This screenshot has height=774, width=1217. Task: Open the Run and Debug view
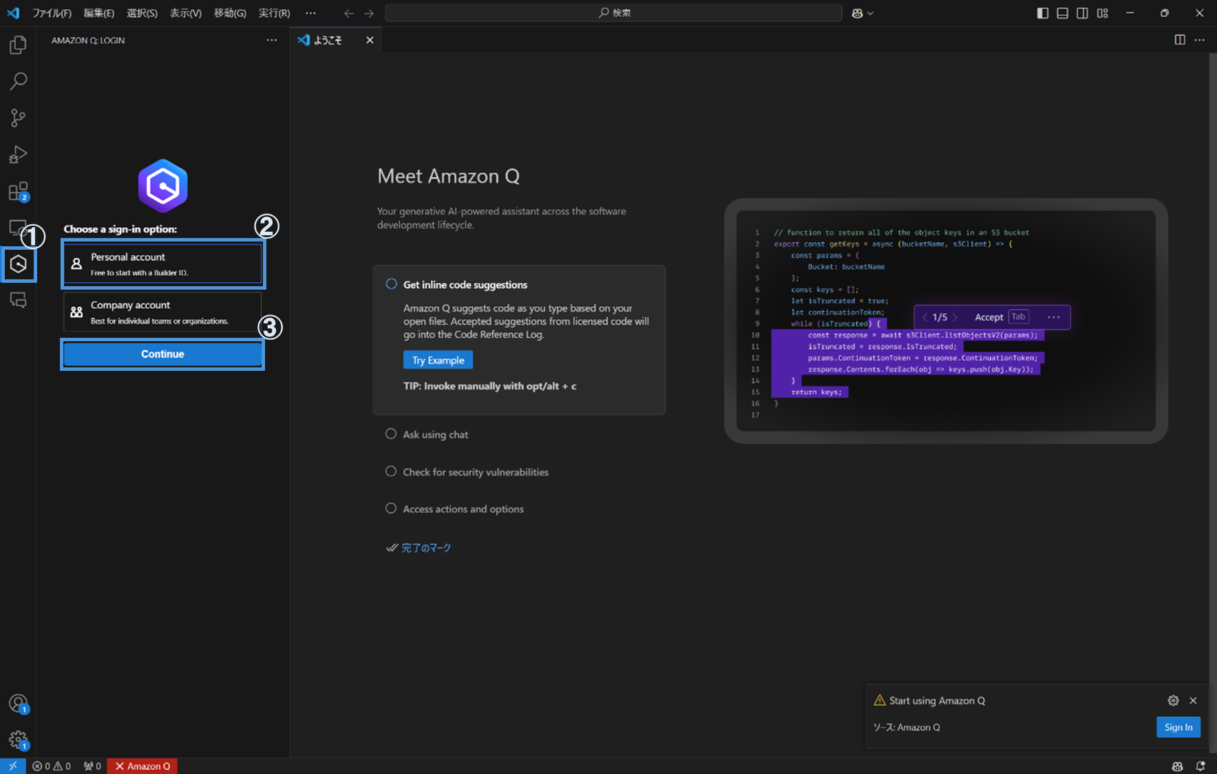pos(18,155)
